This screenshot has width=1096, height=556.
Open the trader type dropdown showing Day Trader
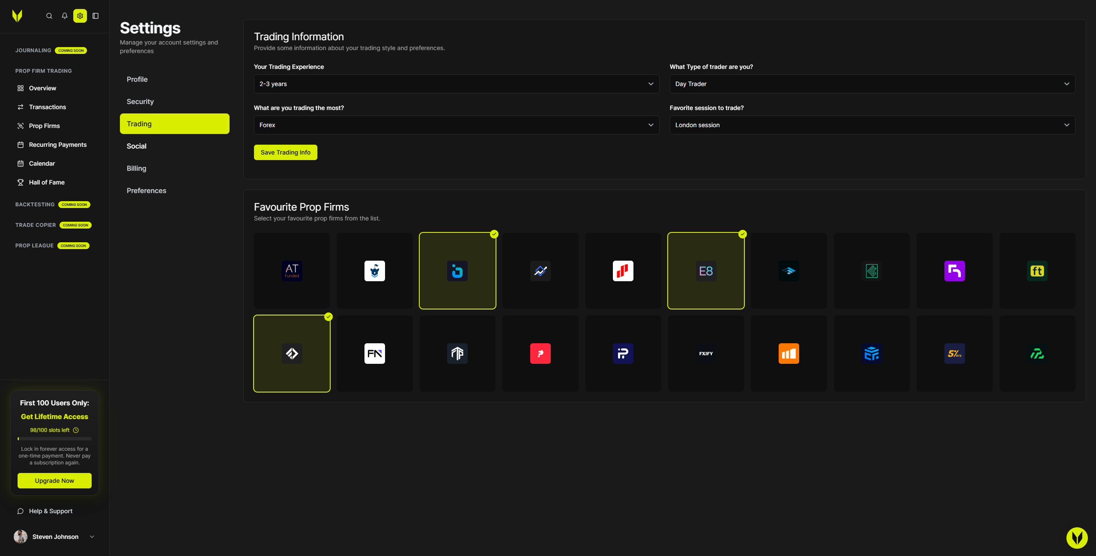pos(872,84)
